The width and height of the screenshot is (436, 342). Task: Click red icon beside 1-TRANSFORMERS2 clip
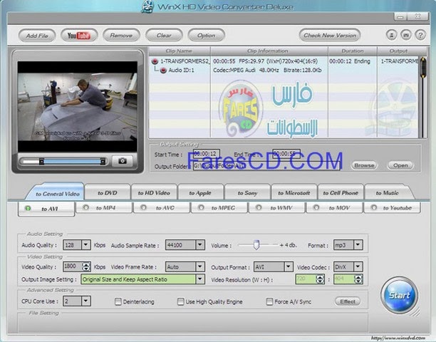click(155, 61)
